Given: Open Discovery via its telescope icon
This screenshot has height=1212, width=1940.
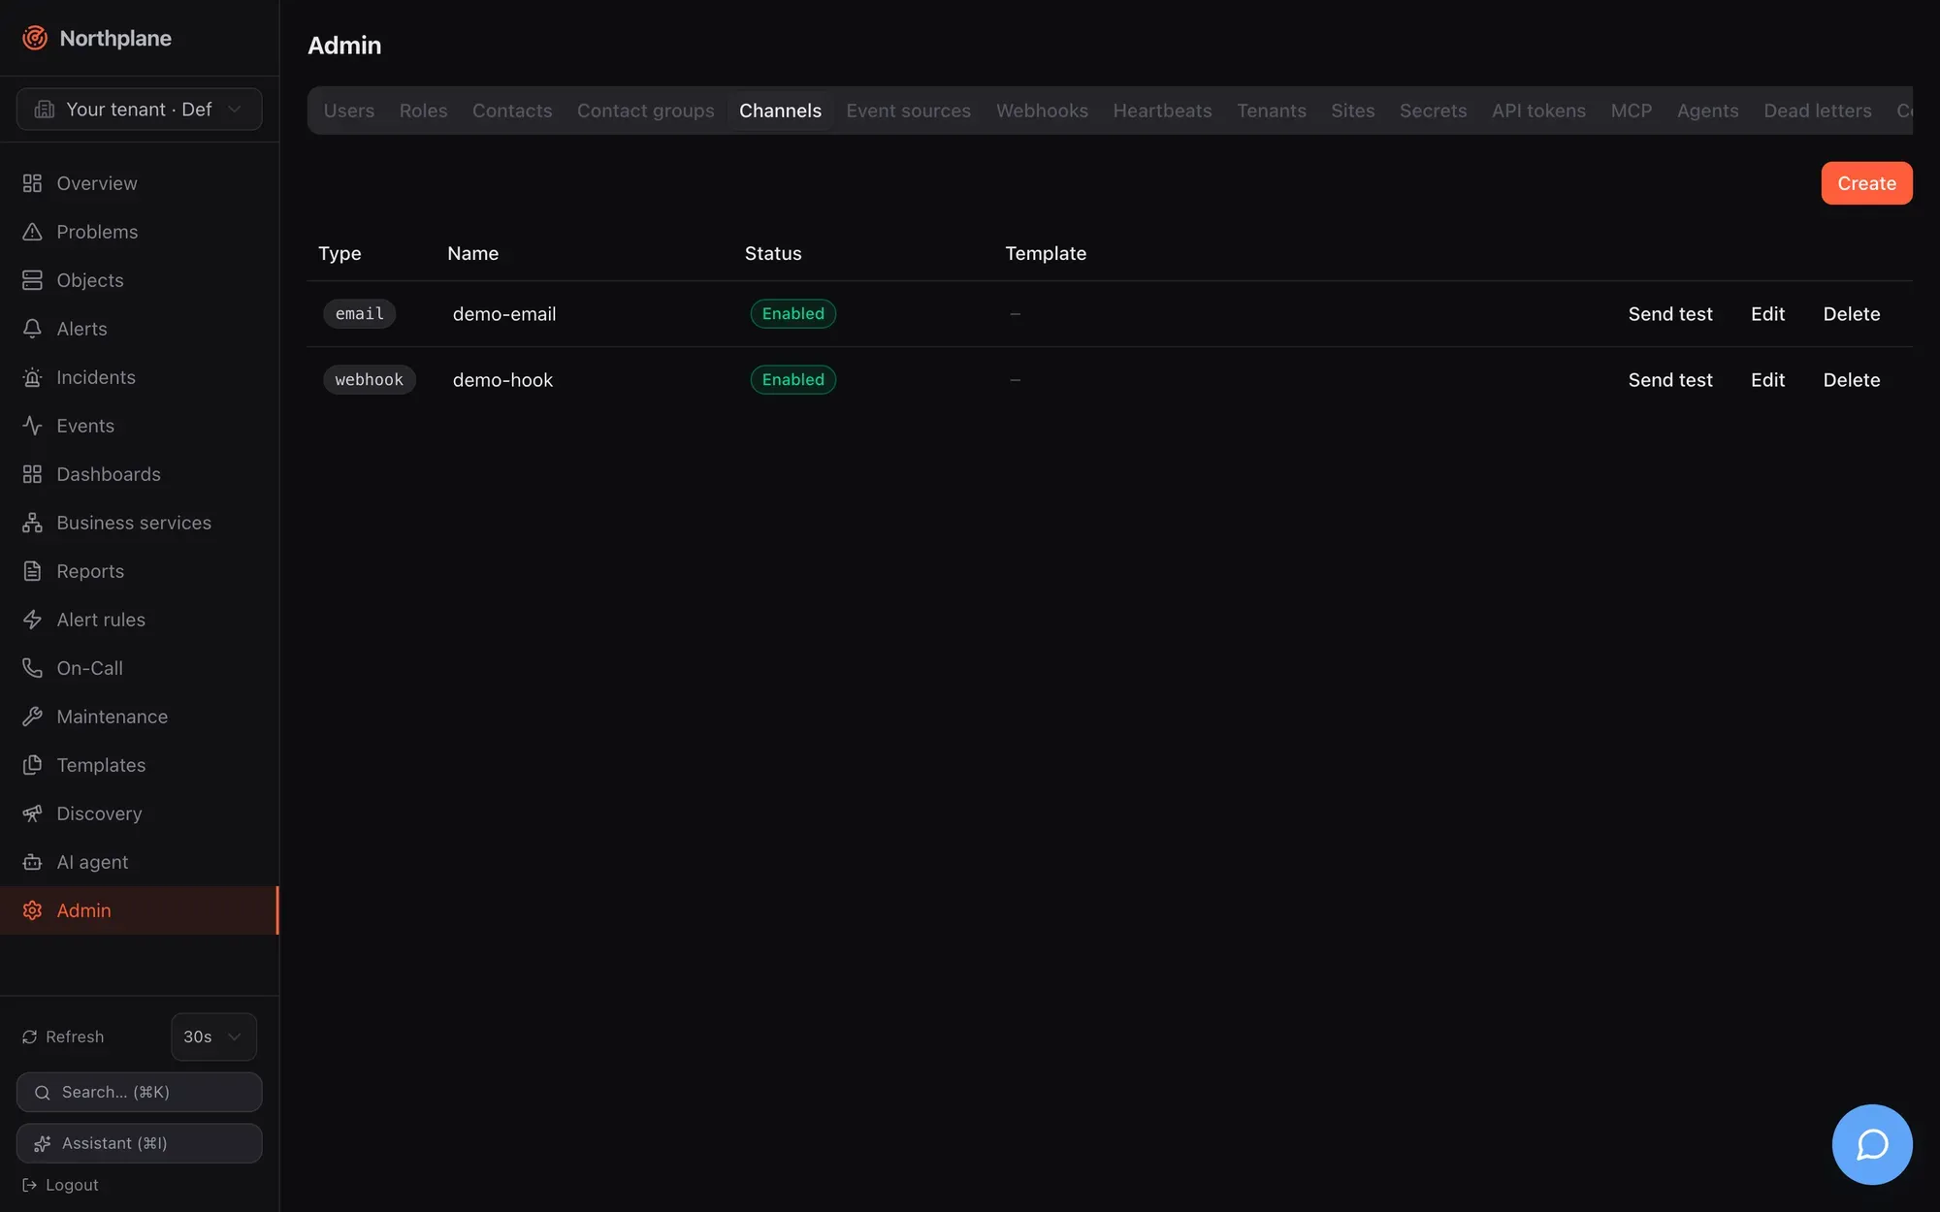Looking at the screenshot, I should point(32,813).
